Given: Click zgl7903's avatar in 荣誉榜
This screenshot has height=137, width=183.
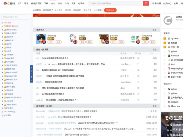Looking at the screenshot, I should coord(169,39).
